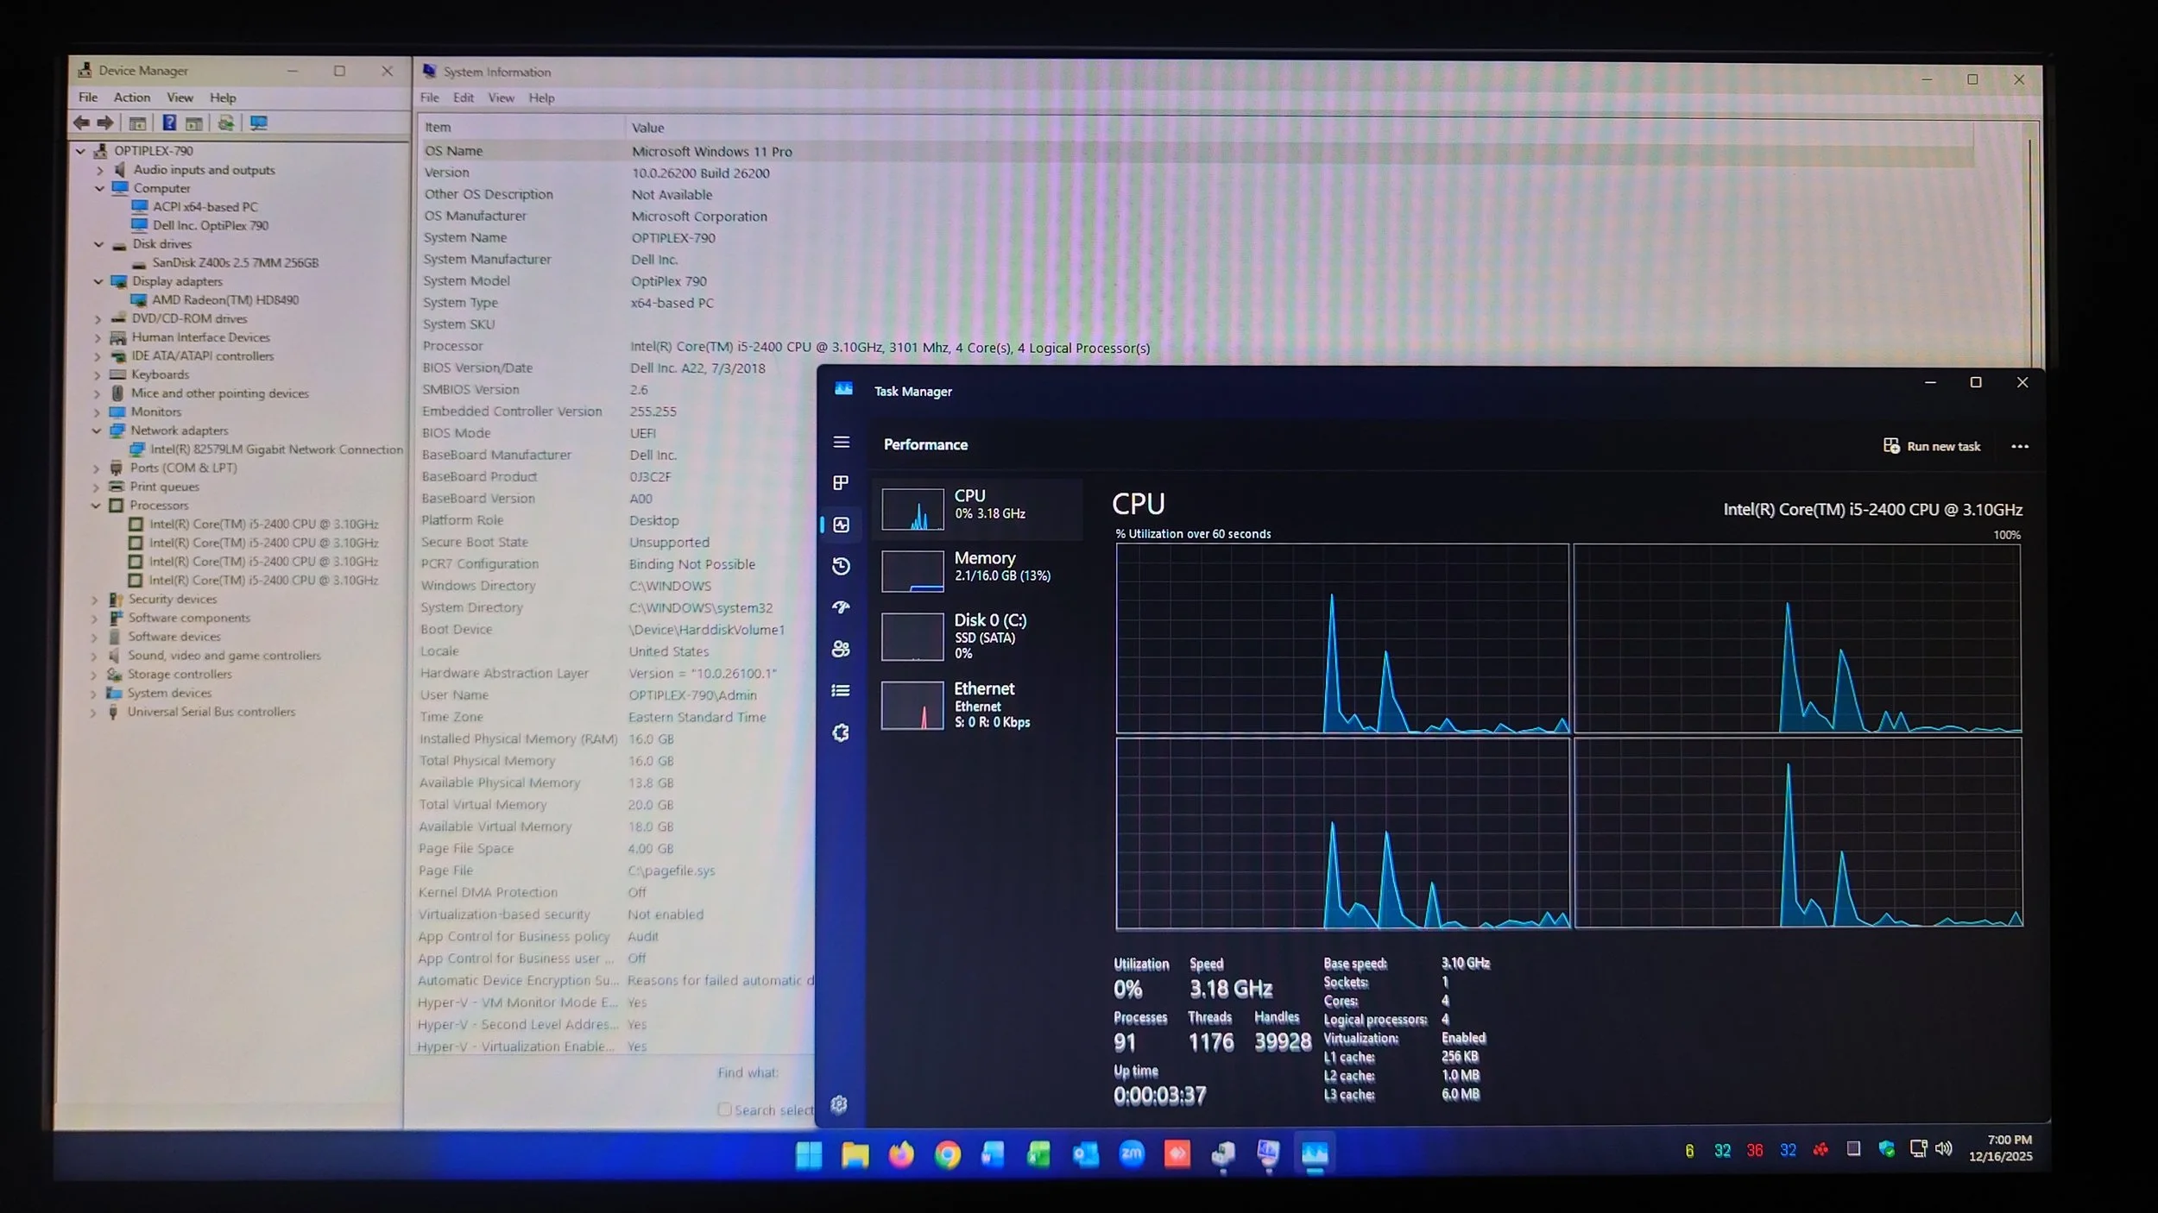This screenshot has height=1213, width=2158.
Task: Open Users page in Task Manager
Action: click(x=841, y=649)
